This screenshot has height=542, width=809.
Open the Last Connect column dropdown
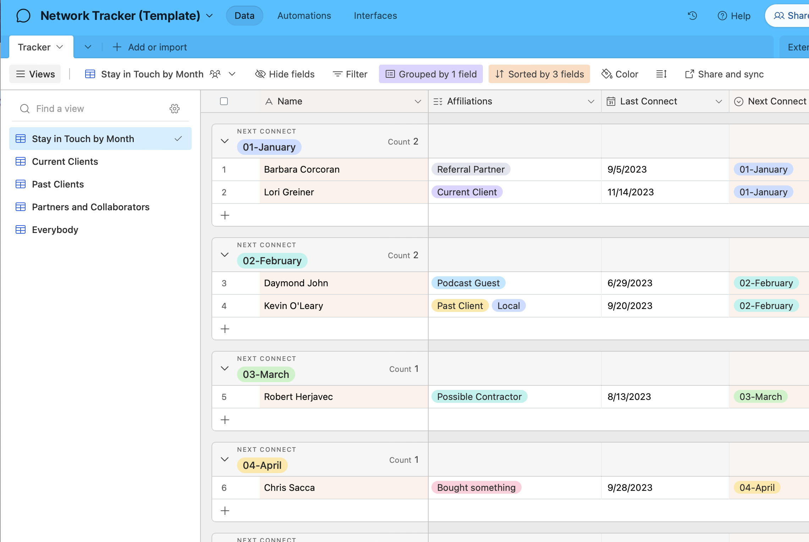point(719,102)
